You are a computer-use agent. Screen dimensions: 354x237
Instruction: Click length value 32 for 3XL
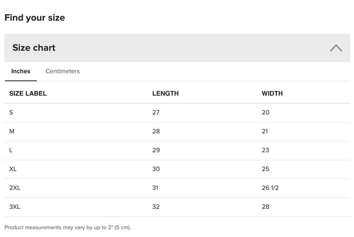click(x=156, y=207)
